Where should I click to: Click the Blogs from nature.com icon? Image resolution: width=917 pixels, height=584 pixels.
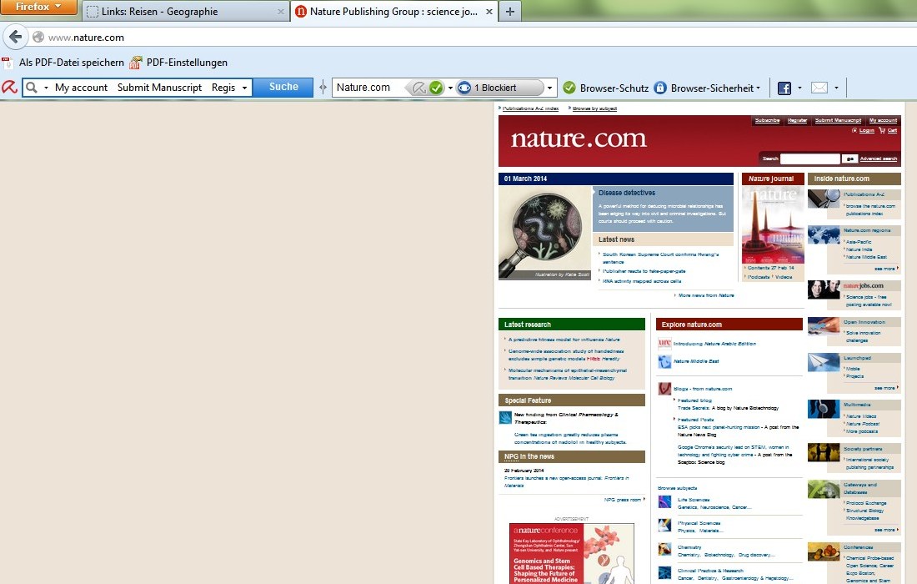click(664, 389)
